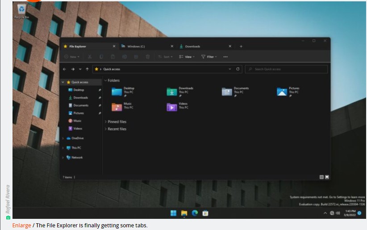Click pin icon beside sidebar Pictures
Screen dimensions: 367x230
coord(100,113)
